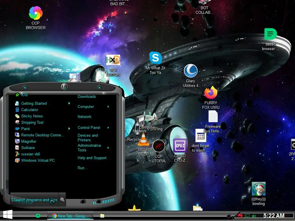Expand the Paint jump list arrow
The height and width of the screenshot is (221, 295).
[69, 129]
